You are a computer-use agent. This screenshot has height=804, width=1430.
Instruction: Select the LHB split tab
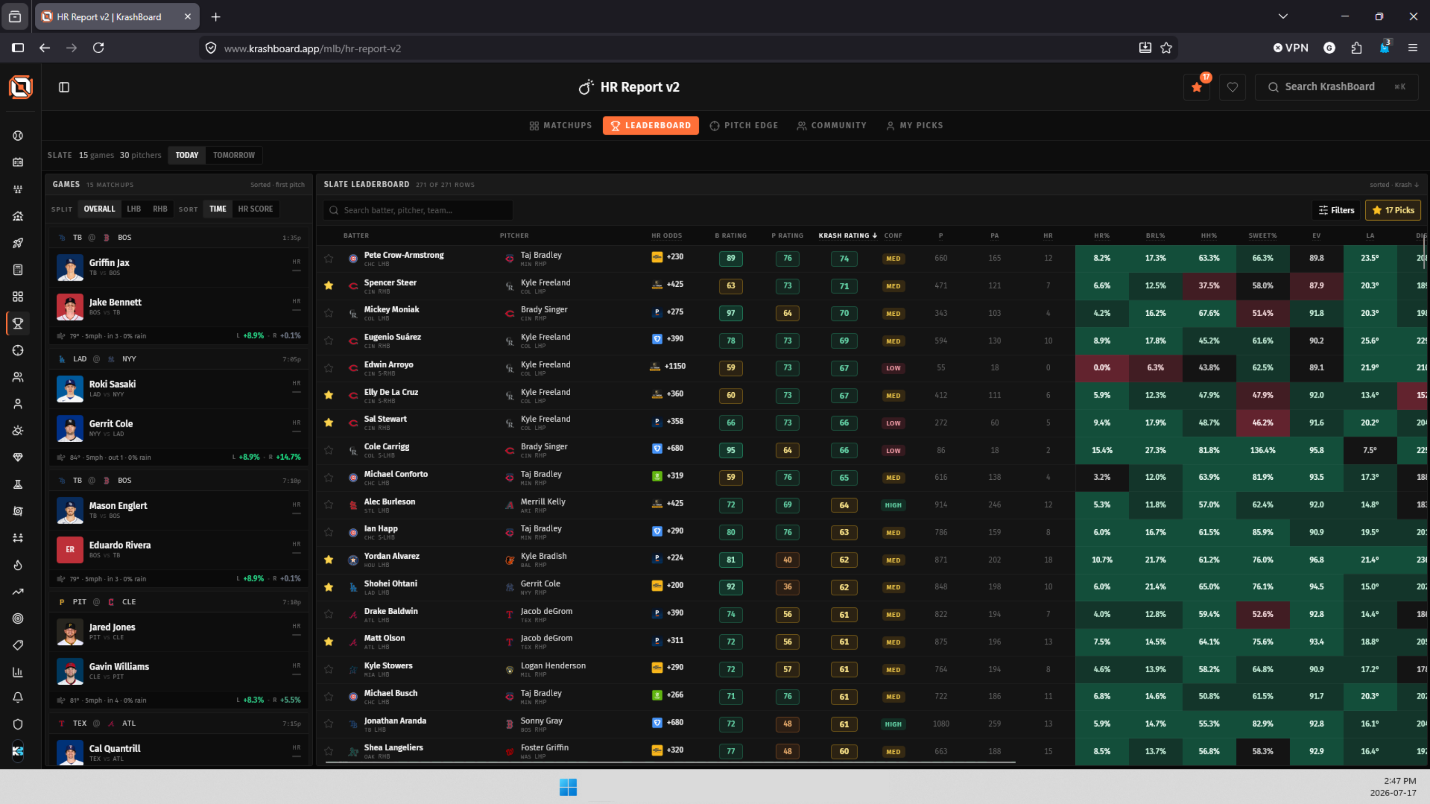[134, 209]
